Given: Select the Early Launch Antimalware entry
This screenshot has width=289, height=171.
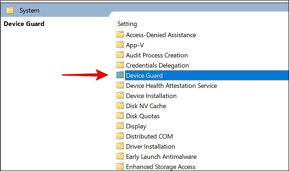Looking at the screenshot, I should pos(161,157).
